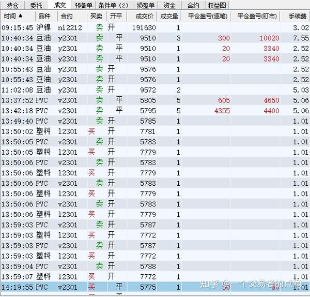Open the 权益图 tab
310x297 pixels.
click(x=217, y=5)
